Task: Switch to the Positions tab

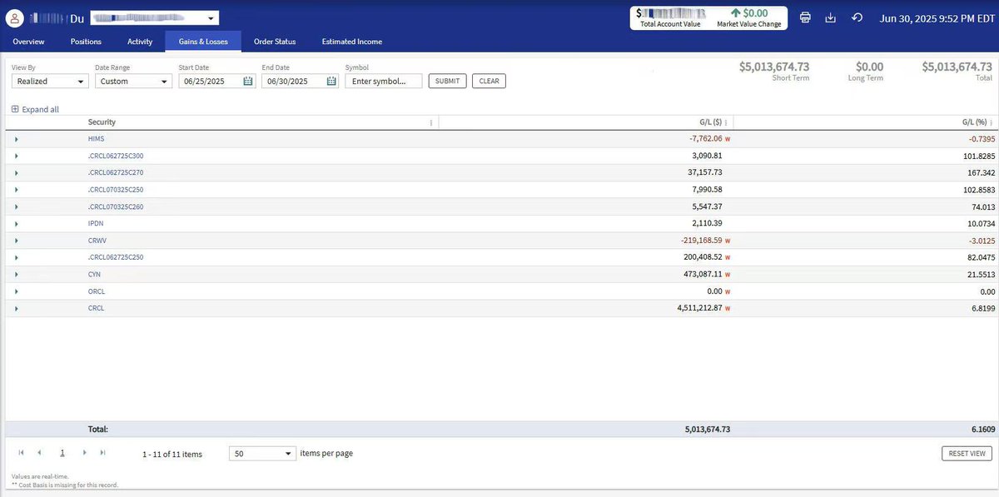Action: click(86, 41)
